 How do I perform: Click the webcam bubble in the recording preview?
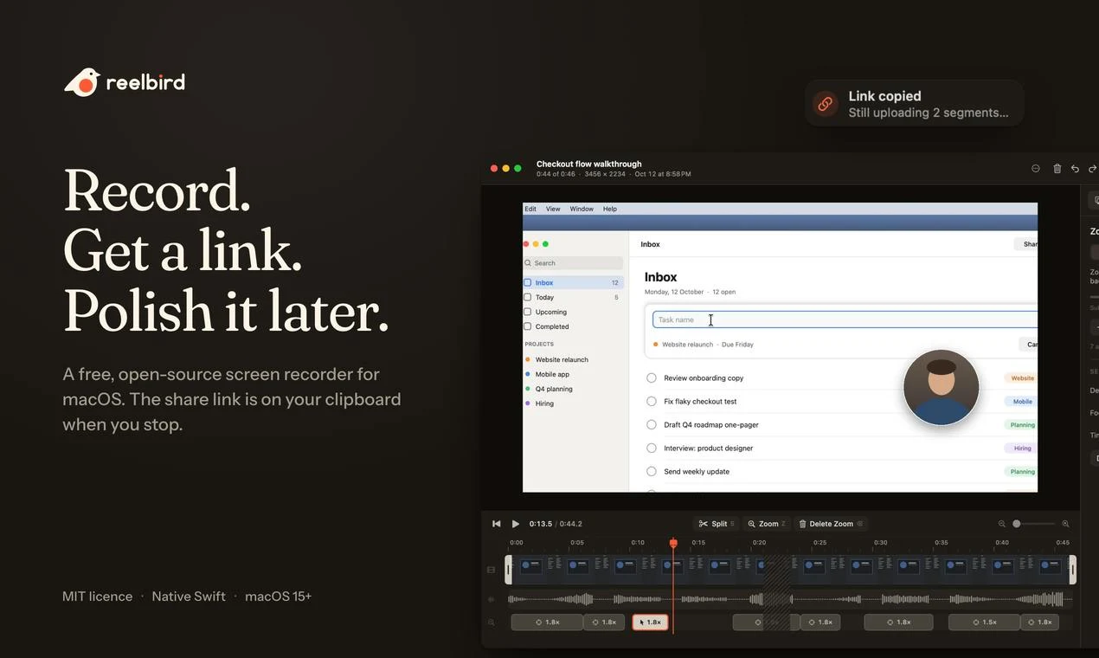[x=941, y=388]
